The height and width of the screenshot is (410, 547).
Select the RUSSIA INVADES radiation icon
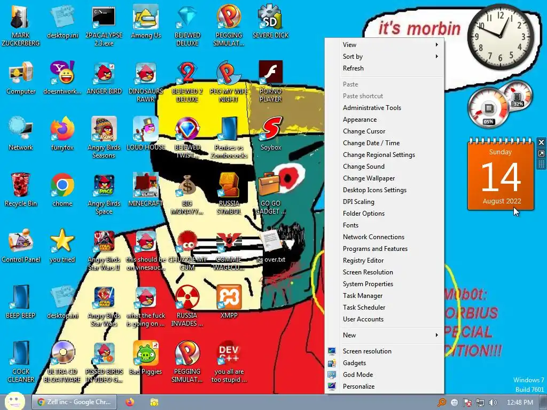[187, 306]
